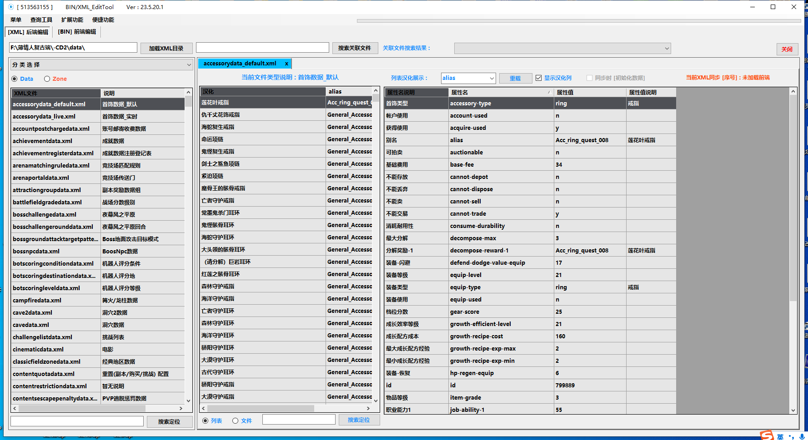The height and width of the screenshot is (440, 808).
Task: Click the XML文件 column header
Action: point(56,93)
